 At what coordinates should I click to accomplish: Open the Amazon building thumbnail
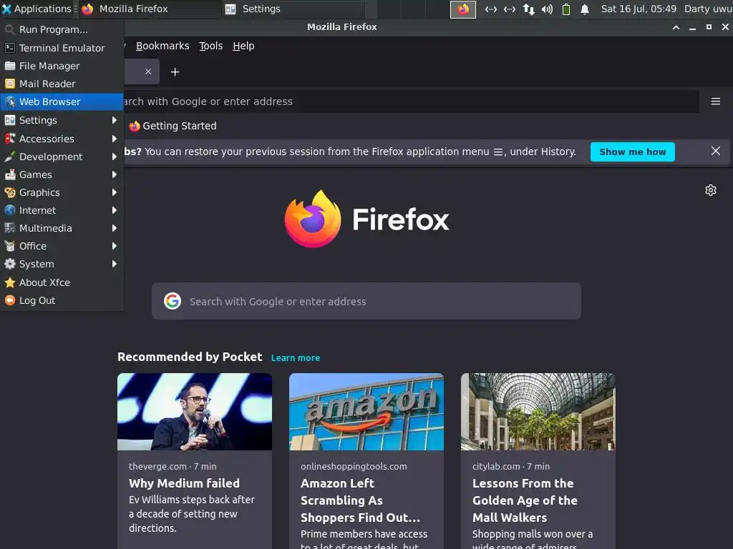pos(366,412)
